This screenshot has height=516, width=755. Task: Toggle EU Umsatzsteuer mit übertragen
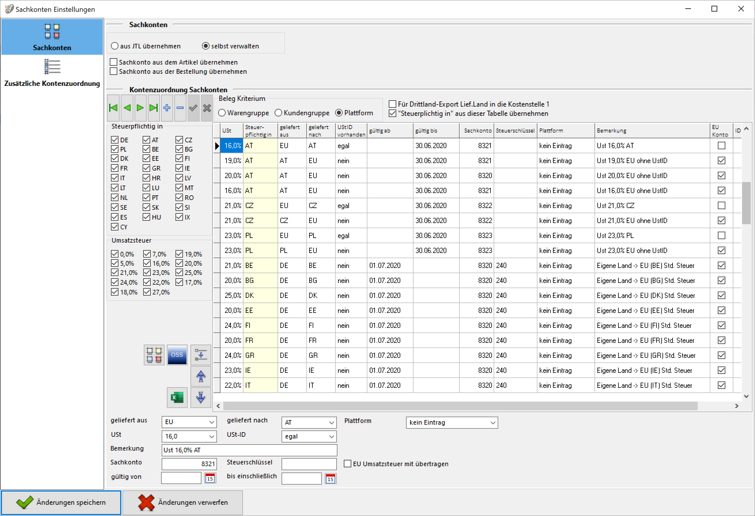tap(347, 464)
